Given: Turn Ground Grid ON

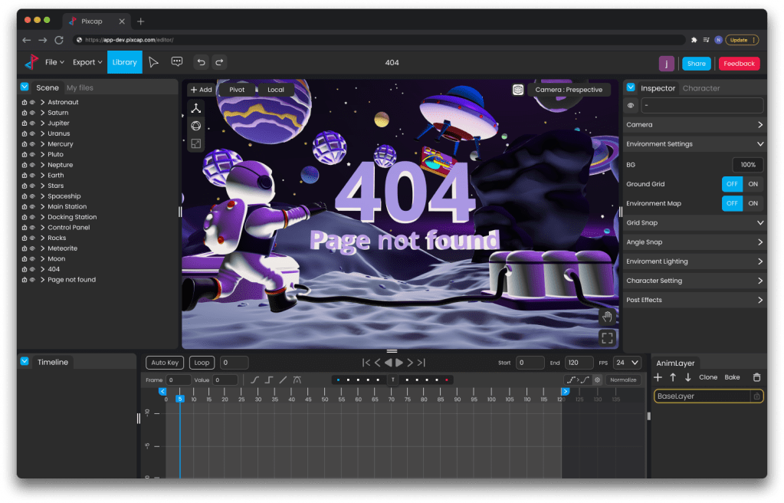Looking at the screenshot, I should pyautogui.click(x=753, y=184).
